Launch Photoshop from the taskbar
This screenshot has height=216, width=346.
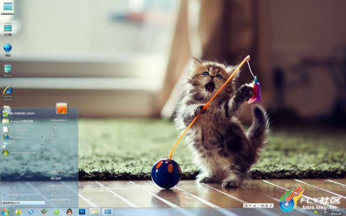click(x=82, y=212)
